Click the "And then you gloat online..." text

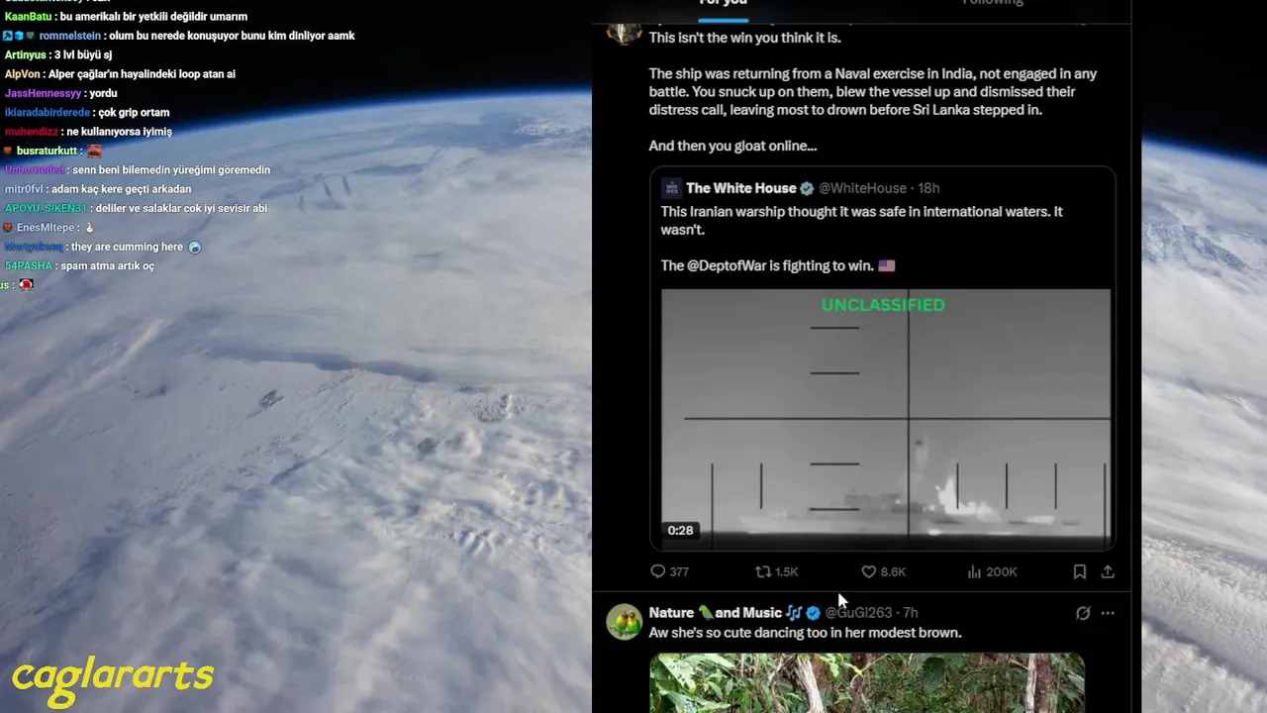(x=732, y=146)
